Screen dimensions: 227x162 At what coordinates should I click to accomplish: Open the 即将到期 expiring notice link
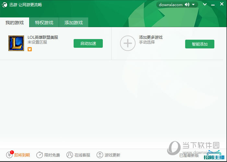tap(22, 155)
